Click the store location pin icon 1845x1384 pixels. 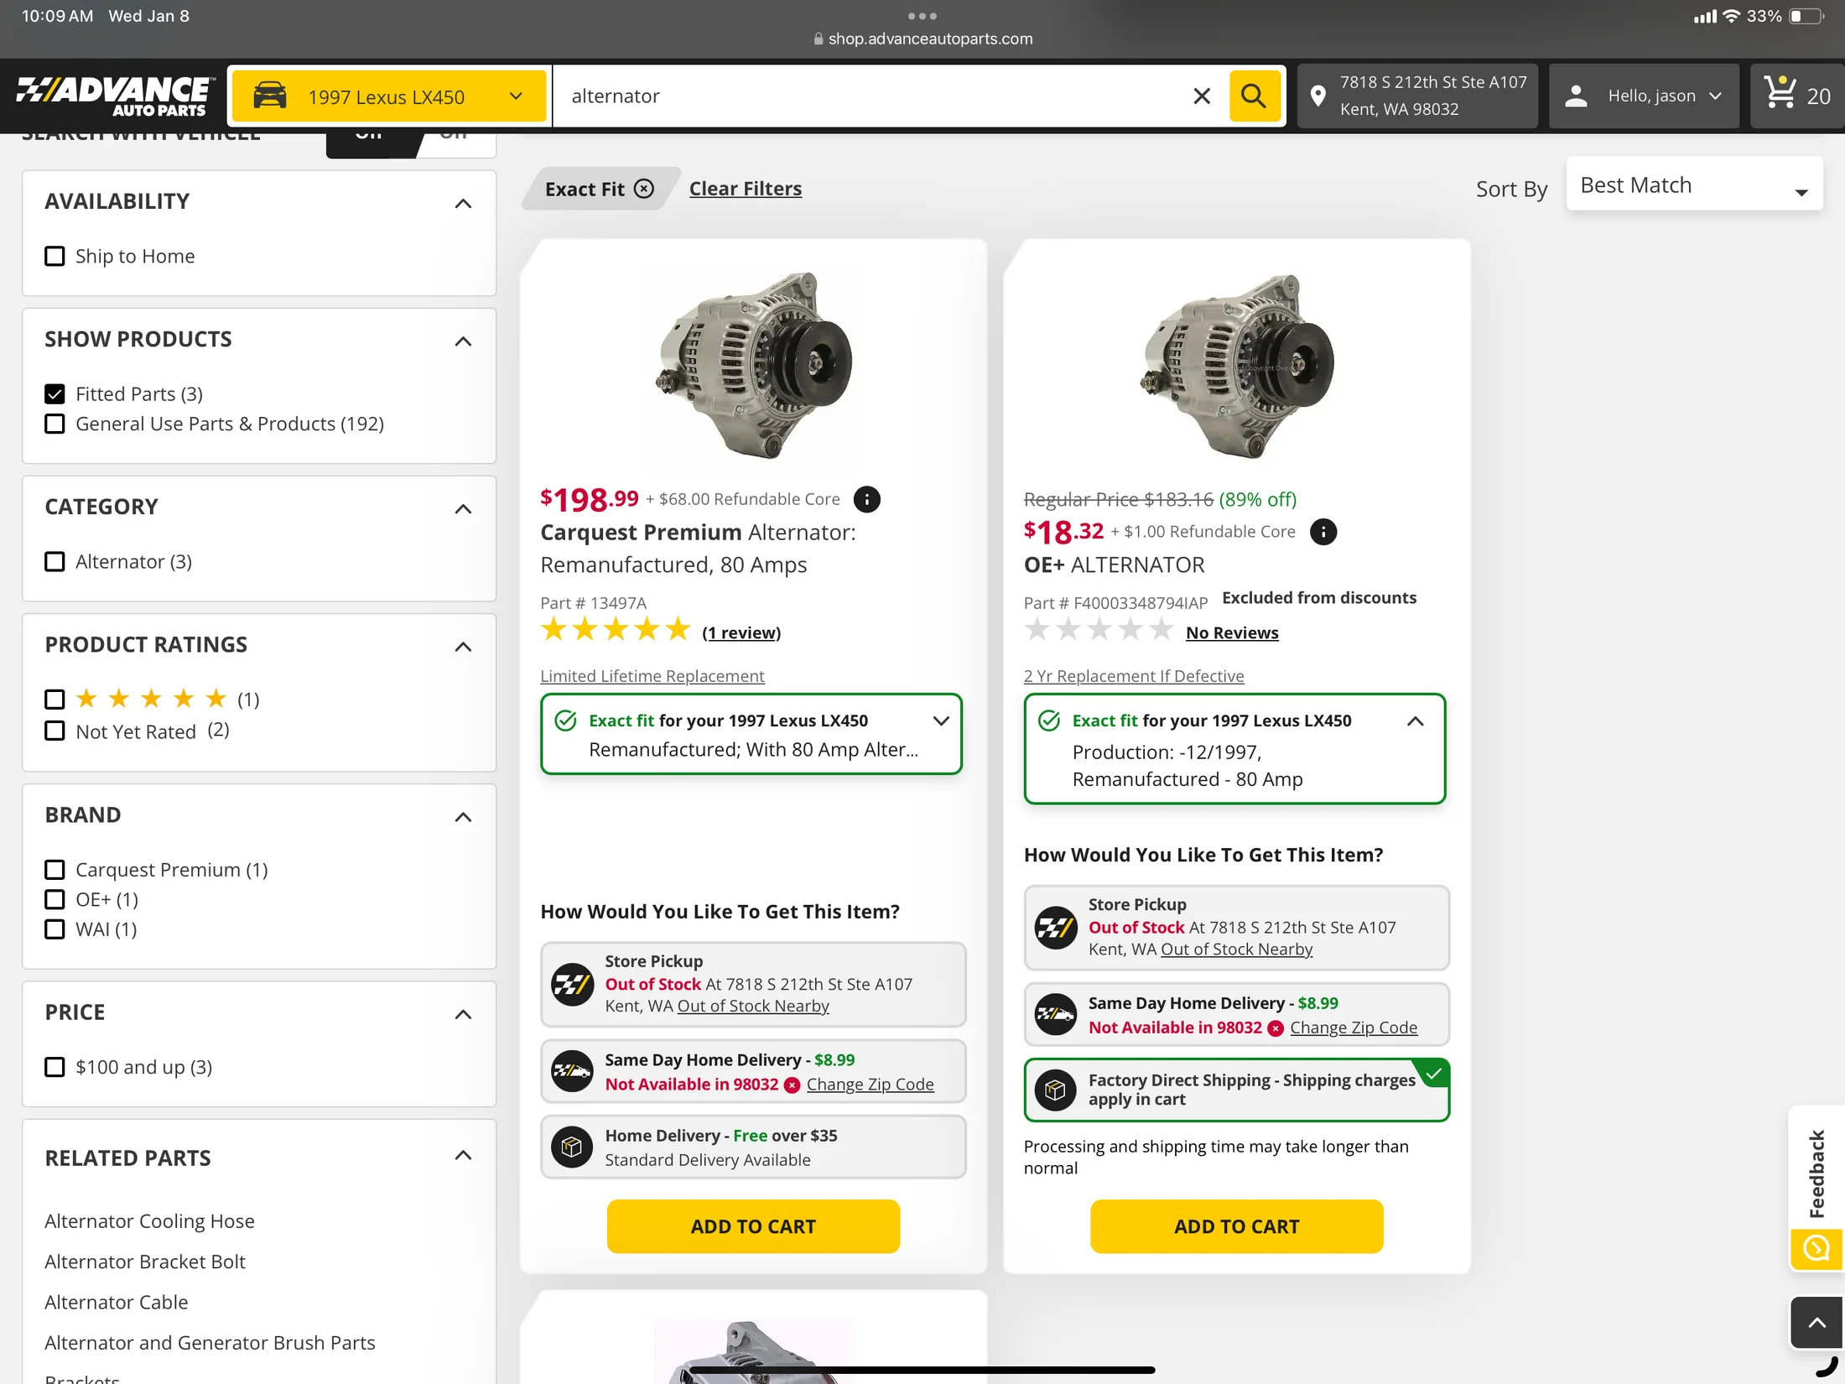tap(1317, 96)
